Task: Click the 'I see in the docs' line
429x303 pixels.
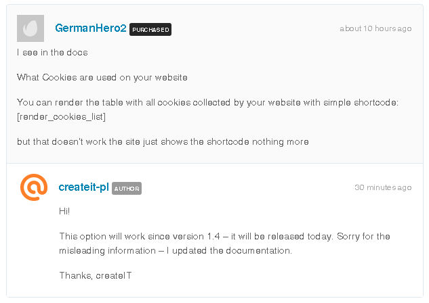Action: pos(52,52)
